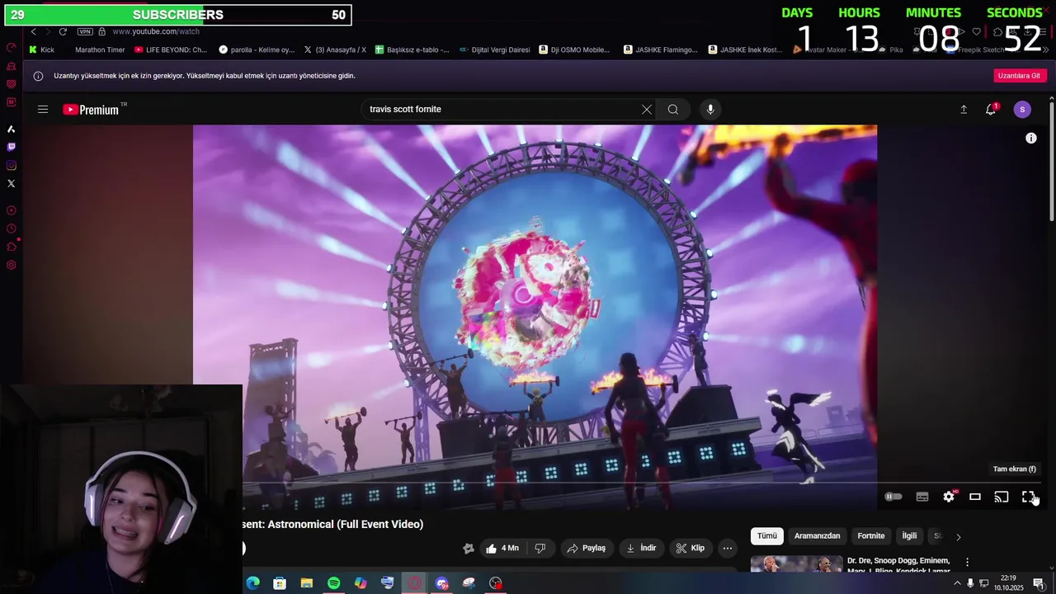
Task: Open the Anasayfa / X bookmark
Action: pos(335,49)
